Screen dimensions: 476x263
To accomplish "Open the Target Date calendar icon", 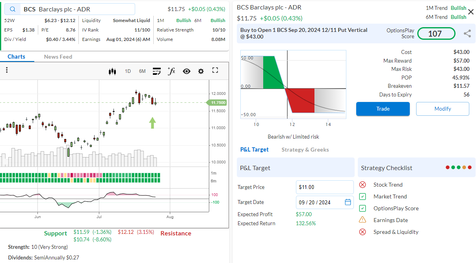I will [348, 202].
